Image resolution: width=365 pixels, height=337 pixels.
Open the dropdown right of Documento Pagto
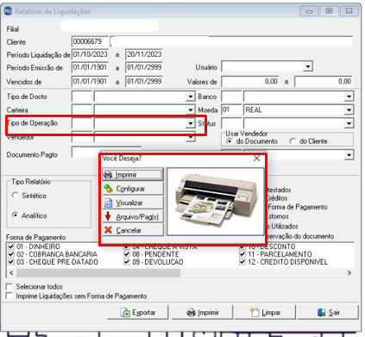coord(349,155)
